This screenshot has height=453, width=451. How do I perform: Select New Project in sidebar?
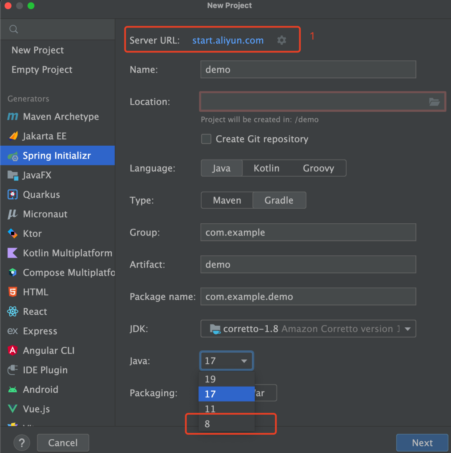[x=38, y=50]
